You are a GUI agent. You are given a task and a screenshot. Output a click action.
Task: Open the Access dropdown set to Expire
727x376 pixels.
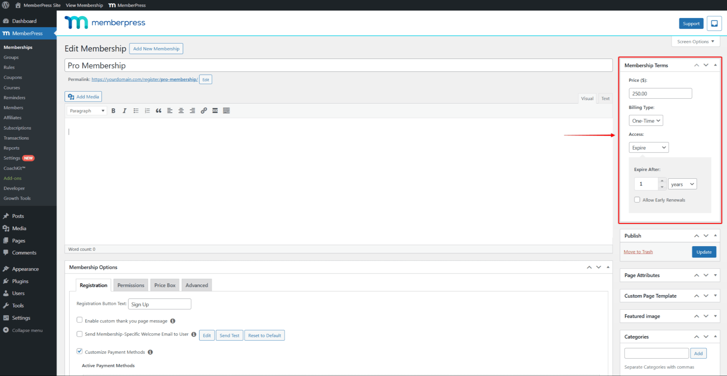click(649, 148)
